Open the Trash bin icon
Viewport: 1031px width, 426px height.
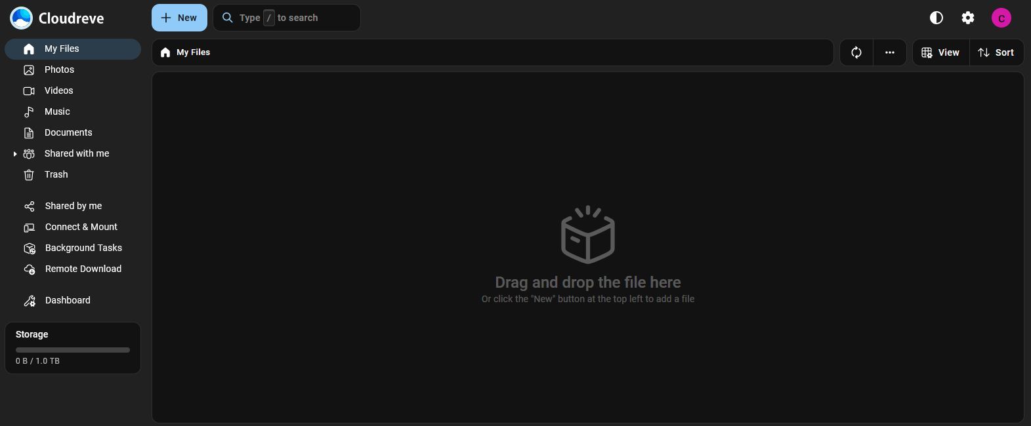click(29, 175)
